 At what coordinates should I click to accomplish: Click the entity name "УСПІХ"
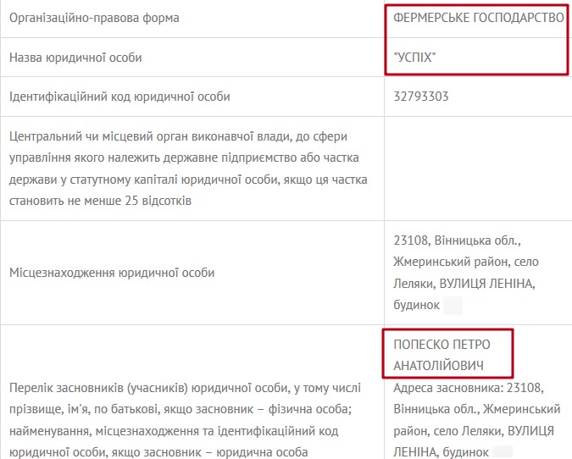[421, 58]
